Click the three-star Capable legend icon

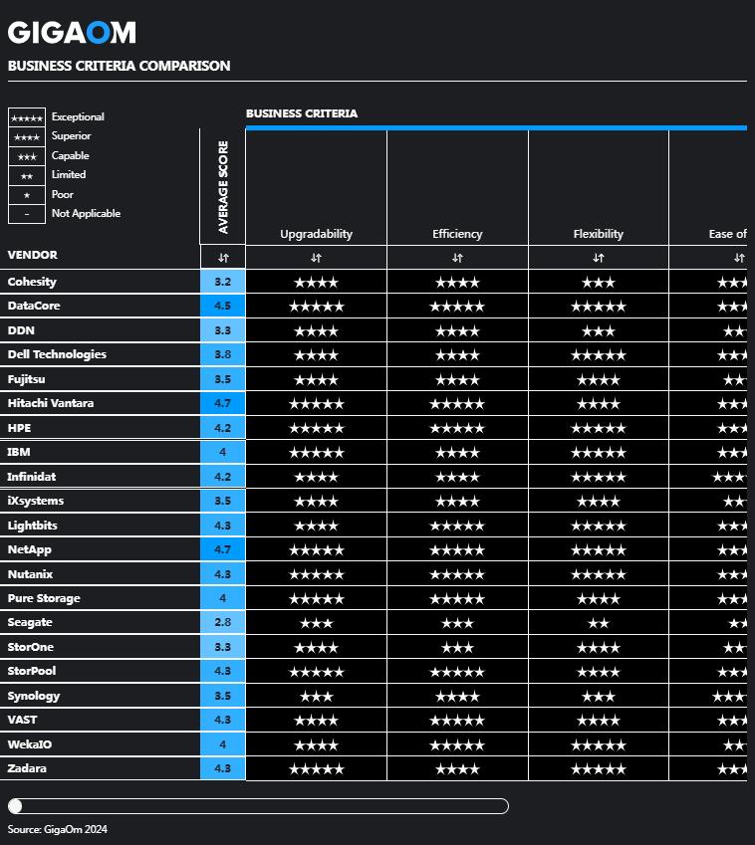[x=27, y=156]
